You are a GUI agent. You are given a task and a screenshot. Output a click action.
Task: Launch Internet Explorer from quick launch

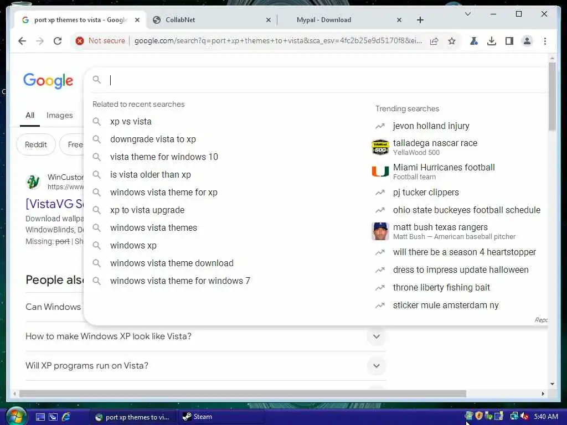(x=66, y=417)
